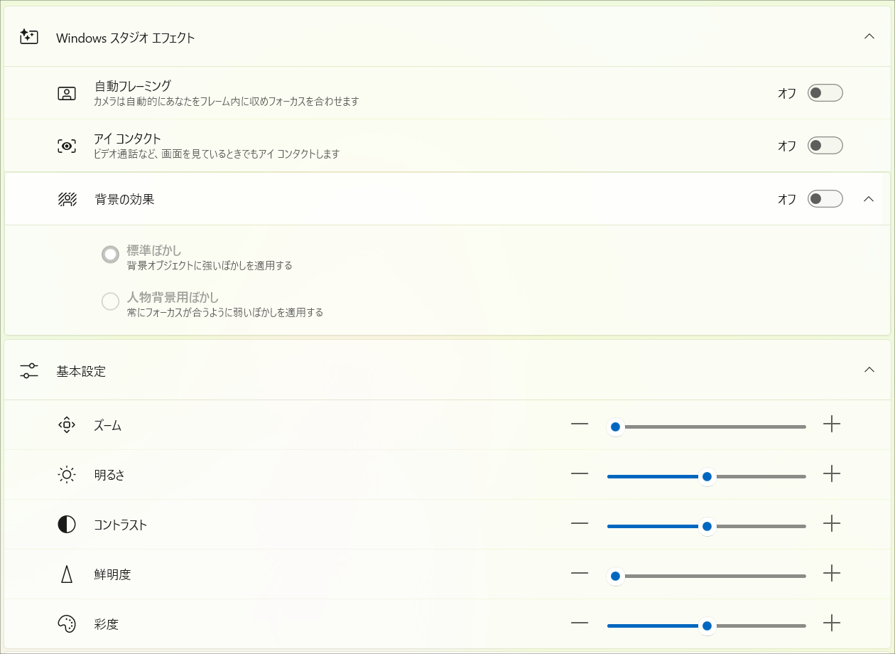
Task: Click the 彩度 palette icon
Action: [x=67, y=624]
